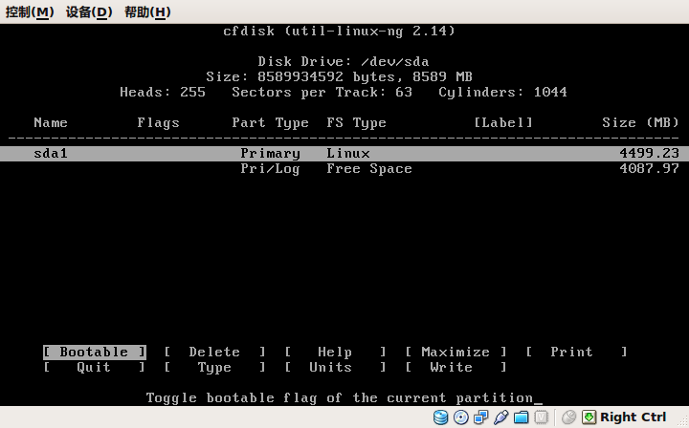Viewport: 689px width, 428px height.
Task: Click the hard disk activity icon
Action: [440, 417]
